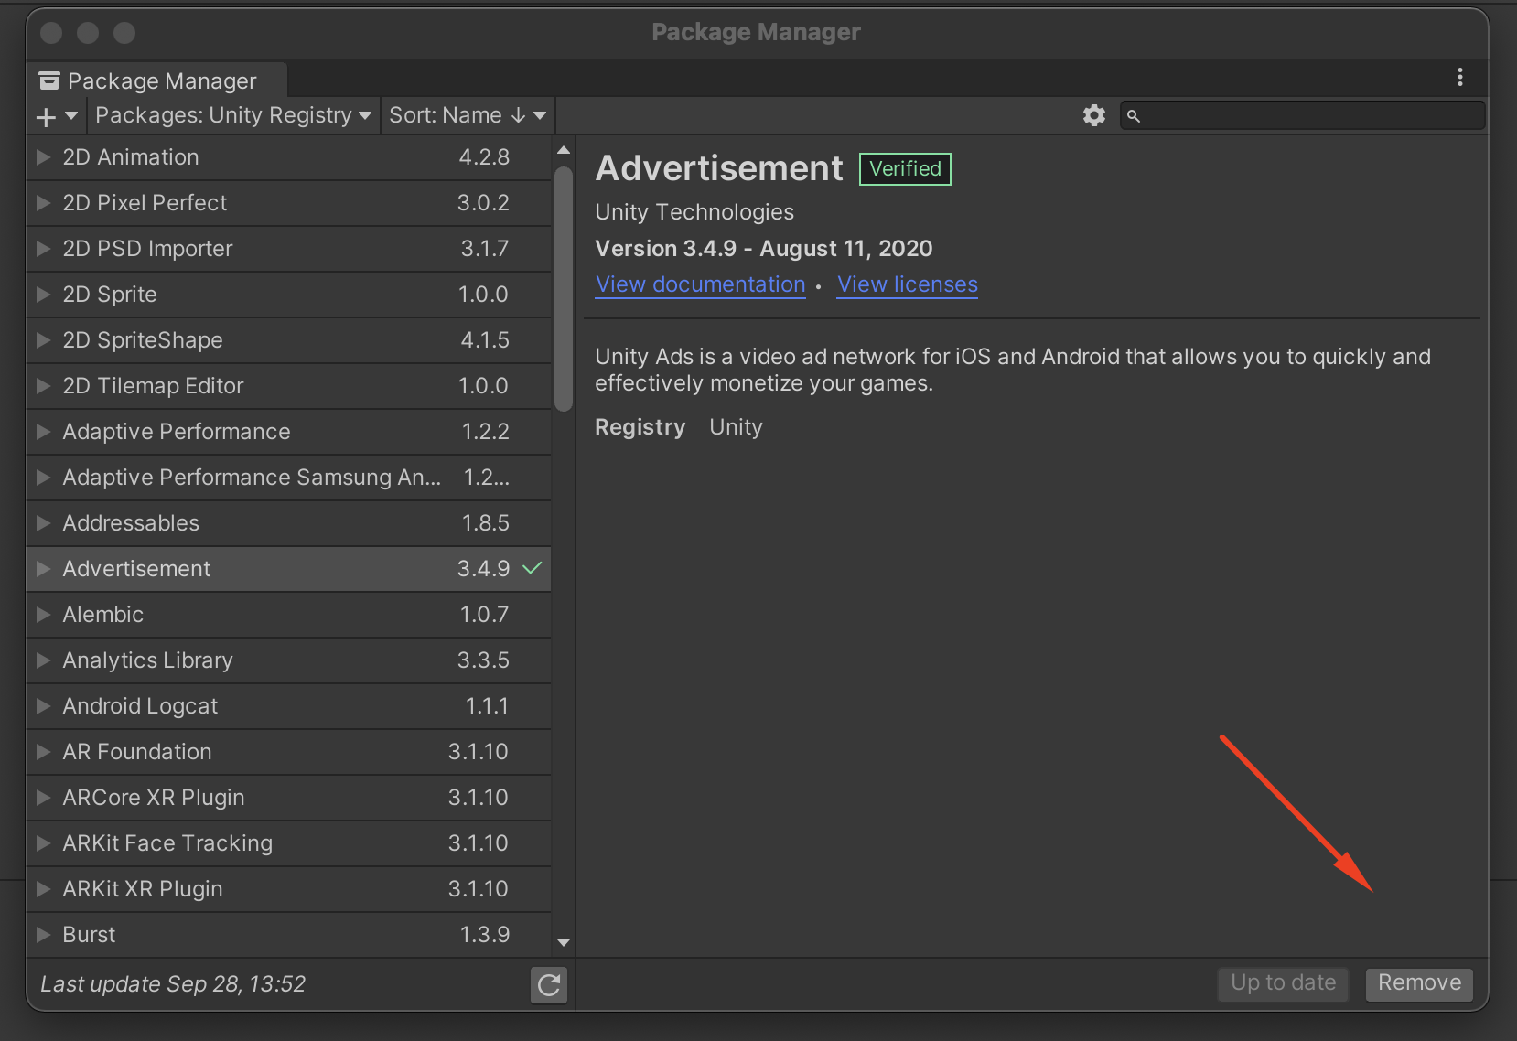Select the Analytics Library package

tap(148, 660)
